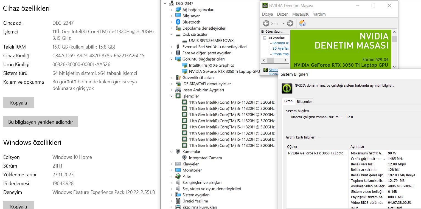The width and height of the screenshot is (421, 209).
Task: Click the Öğeler column header
Action: 318,146
